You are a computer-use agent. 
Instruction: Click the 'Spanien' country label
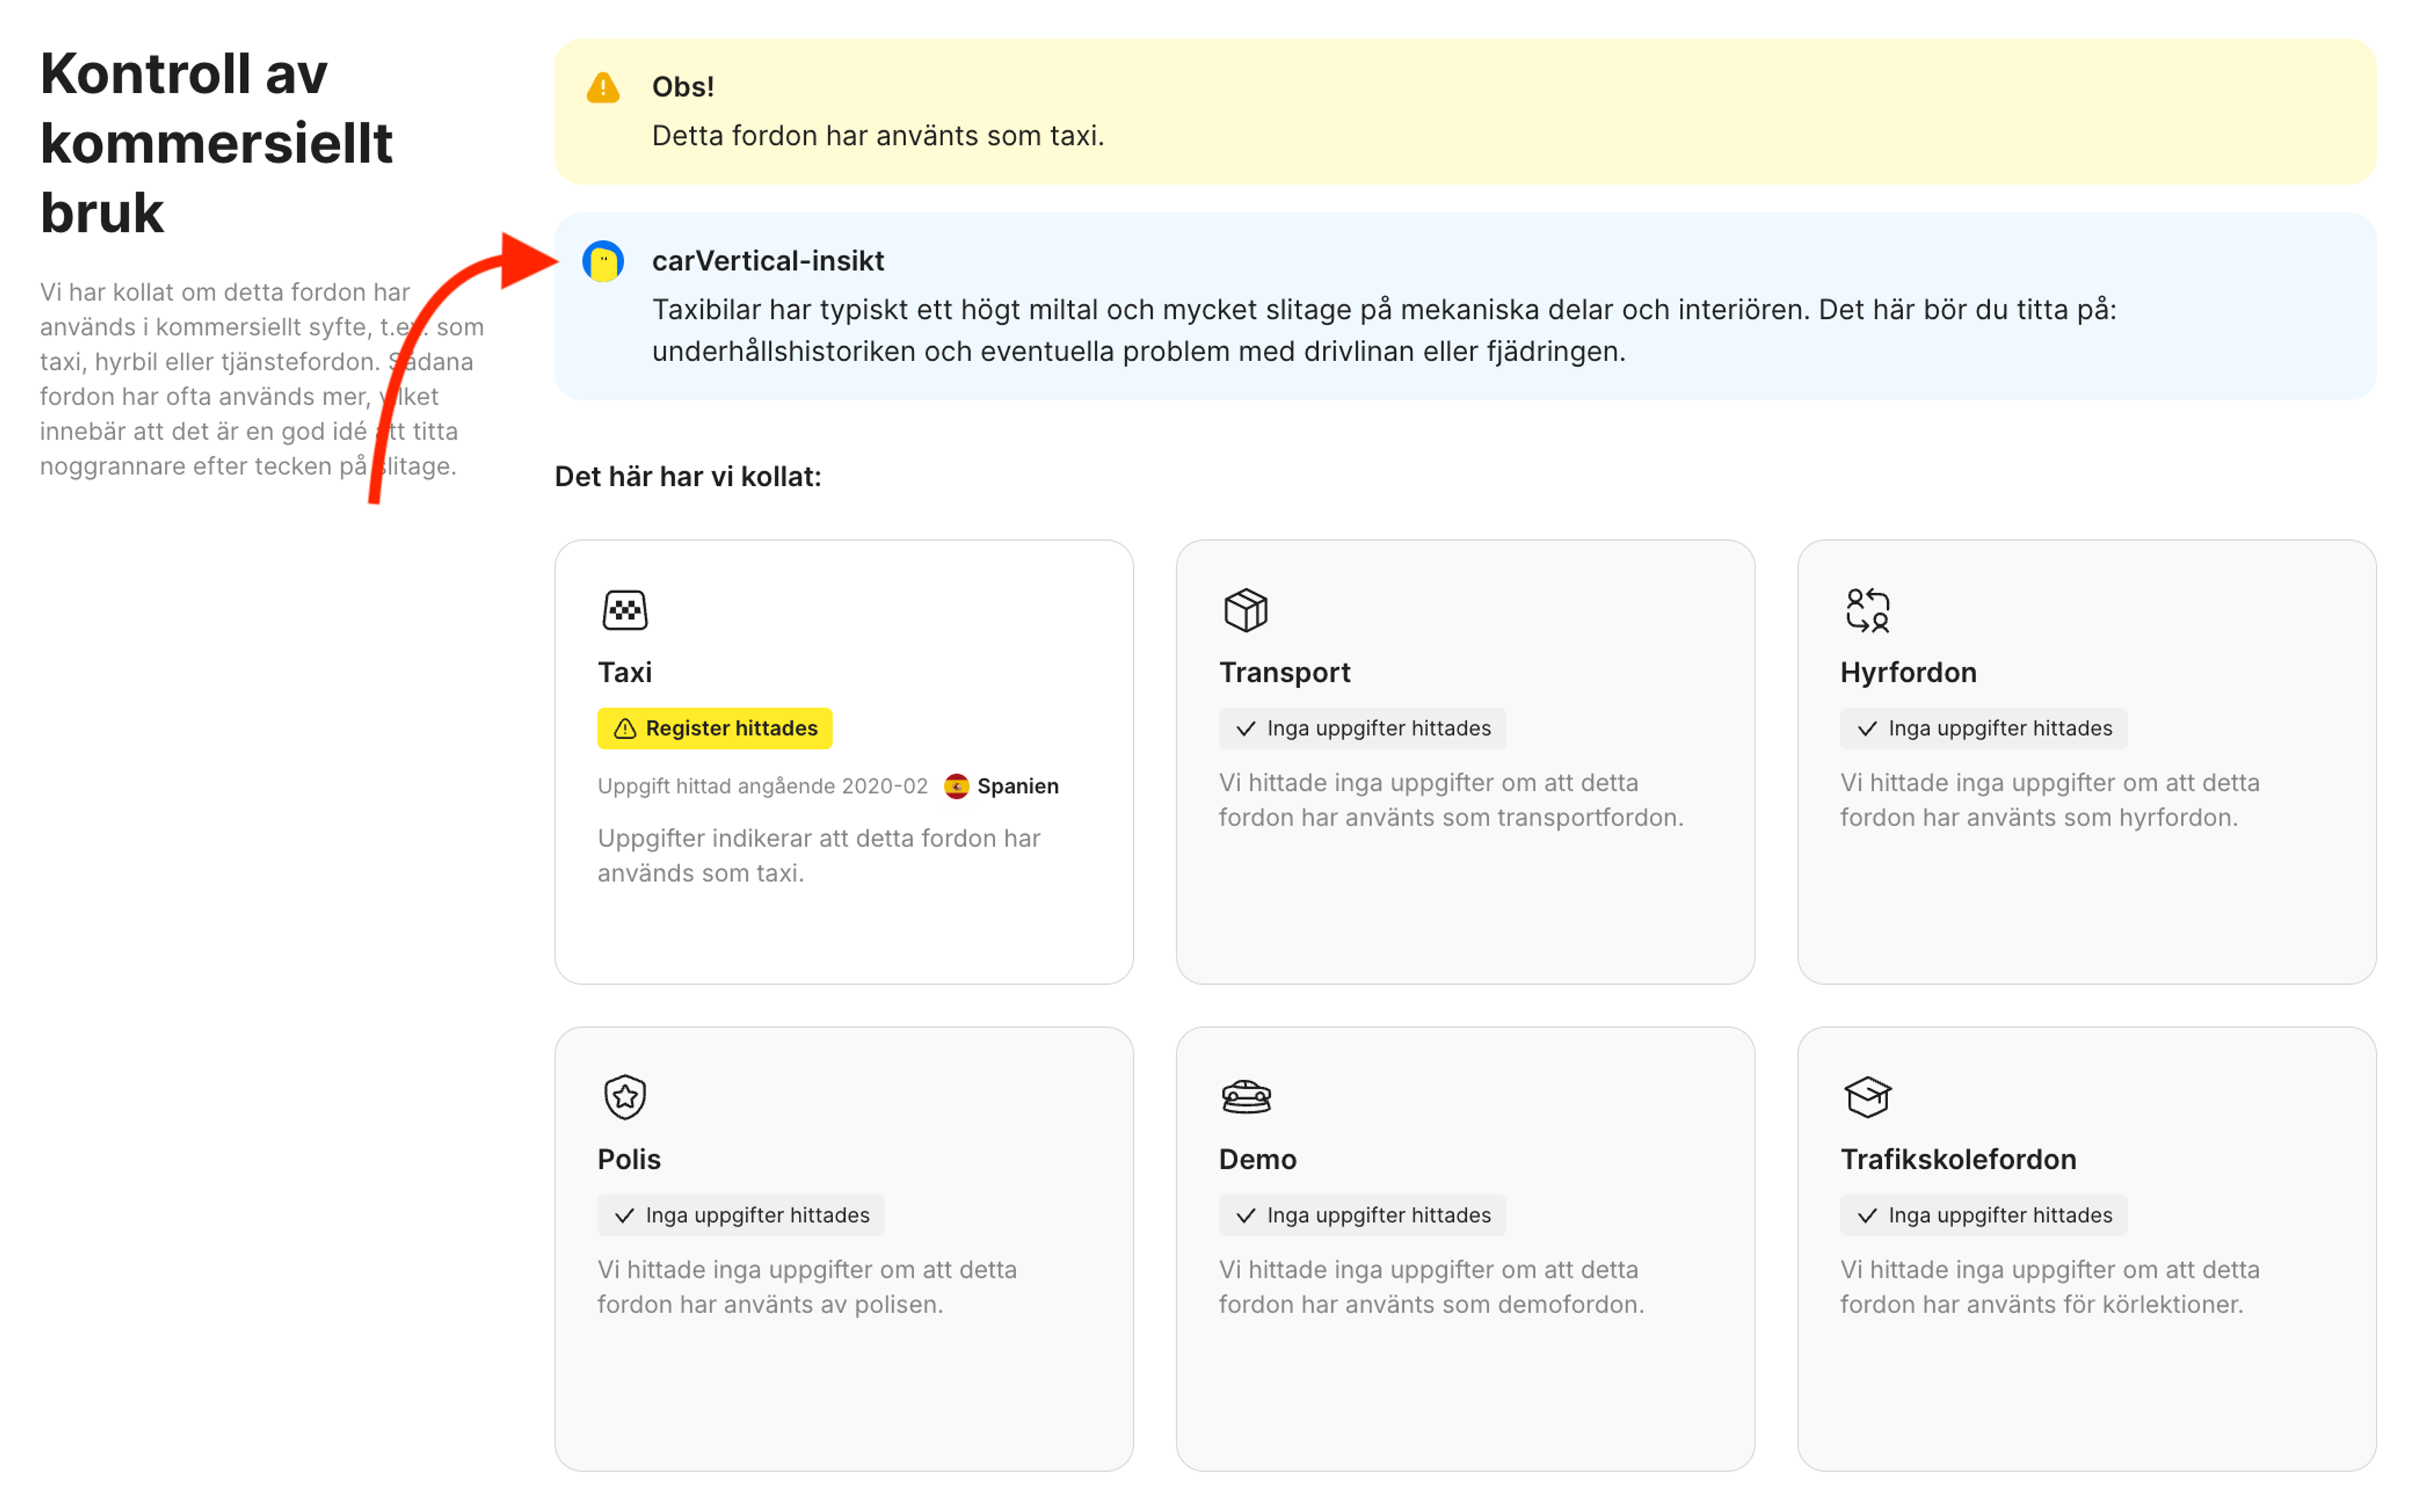(1017, 786)
